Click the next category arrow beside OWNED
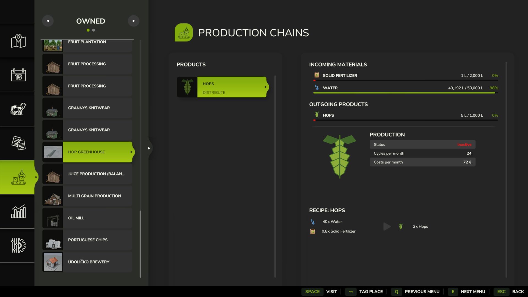 tap(134, 21)
